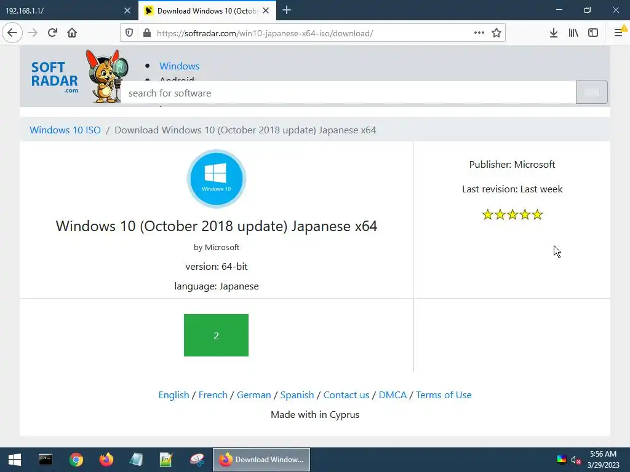
Task: Activate the Download Window... taskbar button
Action: (x=261, y=460)
